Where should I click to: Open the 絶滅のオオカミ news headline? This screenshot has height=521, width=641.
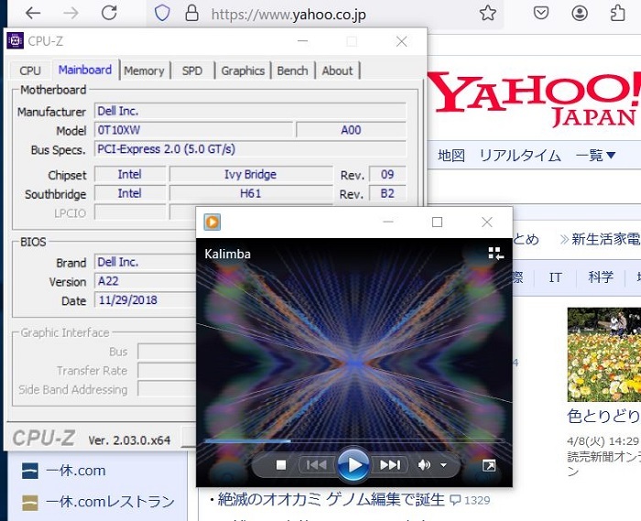pyautogui.click(x=331, y=499)
